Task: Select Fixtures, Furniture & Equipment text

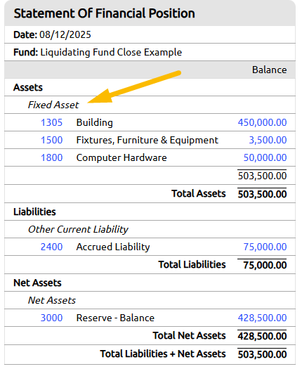Action: [x=147, y=141]
